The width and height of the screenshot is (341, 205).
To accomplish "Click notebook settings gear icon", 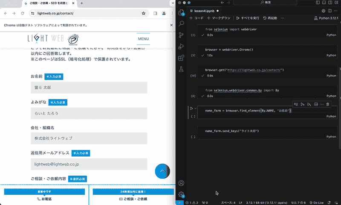I will point(324,11).
